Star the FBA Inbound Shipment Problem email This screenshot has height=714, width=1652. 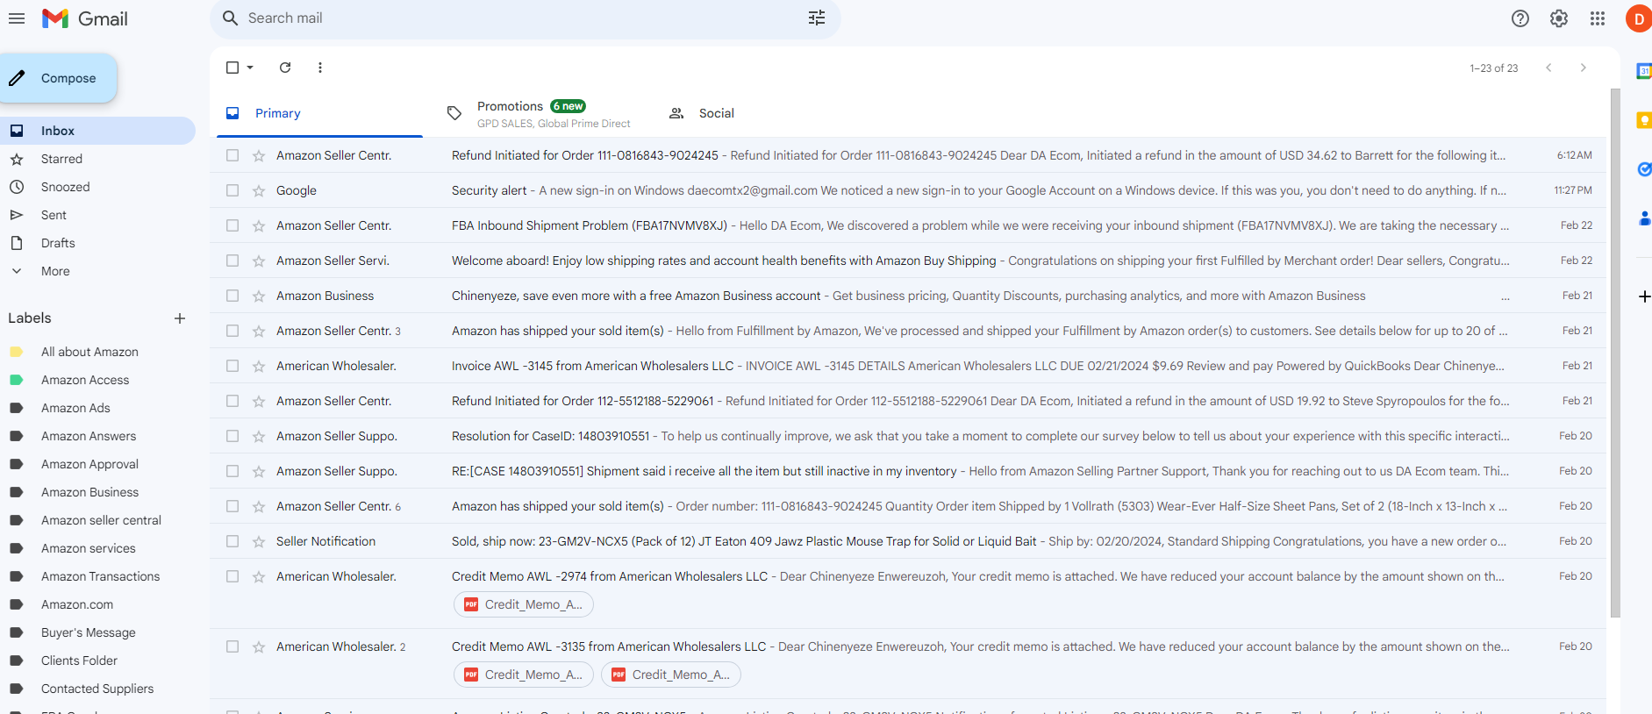coord(259,225)
